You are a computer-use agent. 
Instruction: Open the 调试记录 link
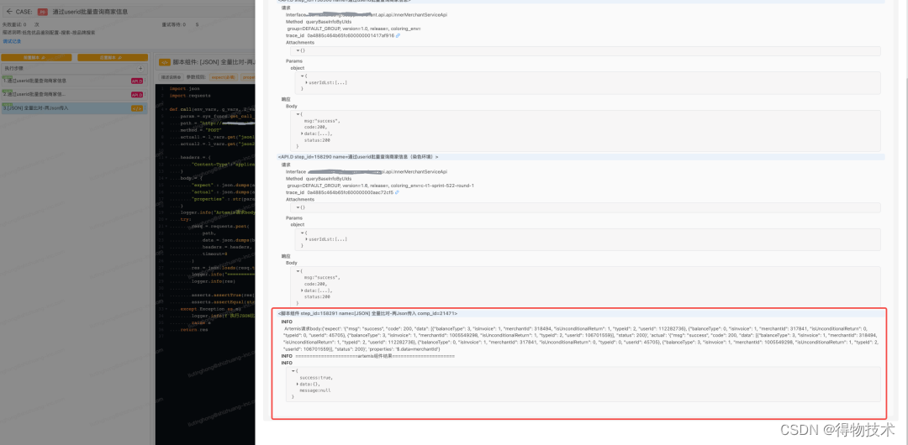11,41
